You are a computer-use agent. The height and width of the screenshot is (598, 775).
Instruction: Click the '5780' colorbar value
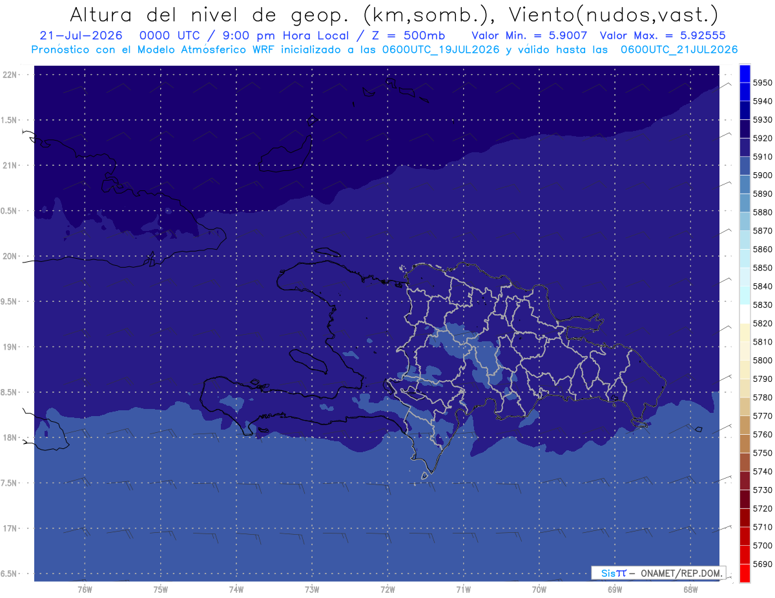coord(763,397)
